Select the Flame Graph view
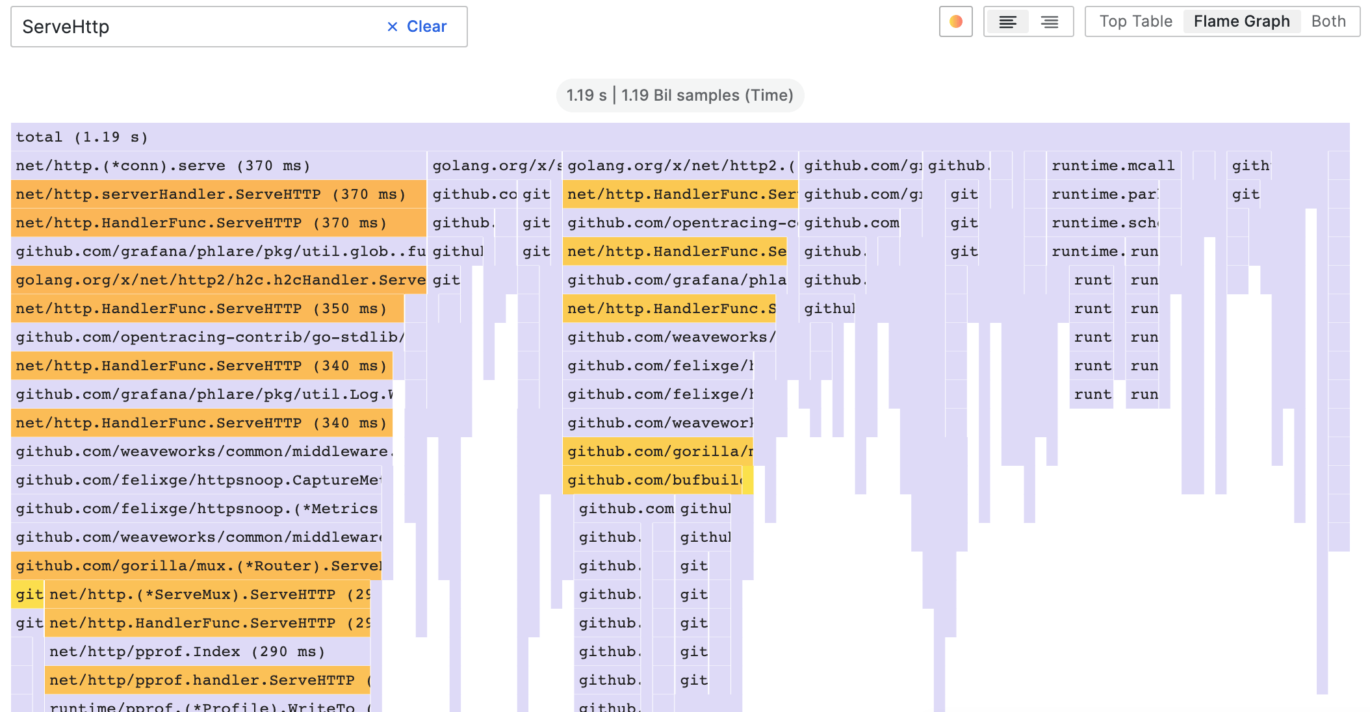This screenshot has height=712, width=1370. [1241, 21]
